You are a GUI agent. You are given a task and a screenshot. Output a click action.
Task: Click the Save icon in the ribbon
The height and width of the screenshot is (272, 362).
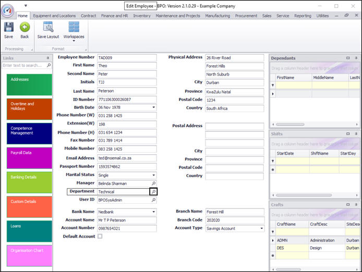click(x=9, y=27)
